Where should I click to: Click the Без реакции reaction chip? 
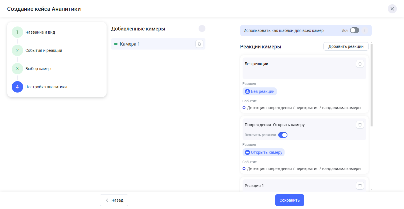coord(260,91)
